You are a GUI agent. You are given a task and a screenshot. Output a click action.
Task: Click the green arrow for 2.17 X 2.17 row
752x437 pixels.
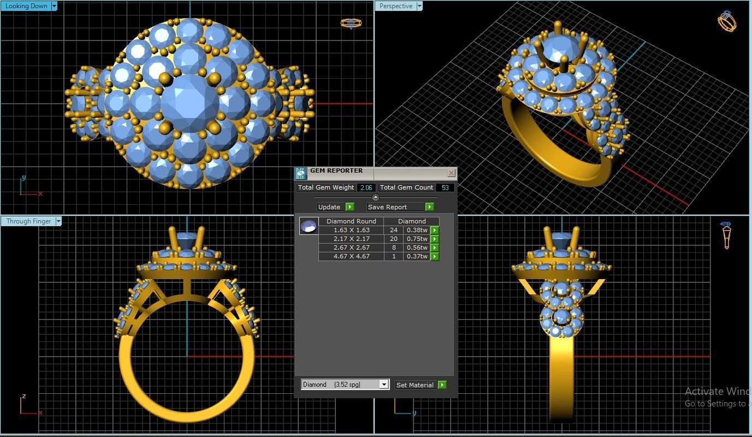[x=435, y=239]
